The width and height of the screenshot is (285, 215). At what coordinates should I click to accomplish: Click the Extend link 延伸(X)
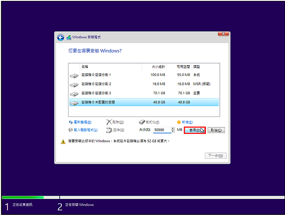pyautogui.click(x=119, y=130)
